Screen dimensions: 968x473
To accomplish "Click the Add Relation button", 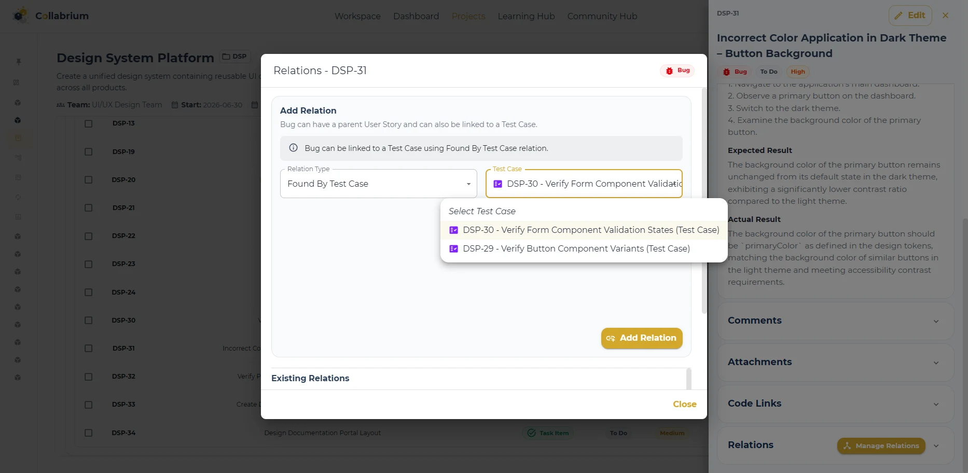I will [642, 338].
